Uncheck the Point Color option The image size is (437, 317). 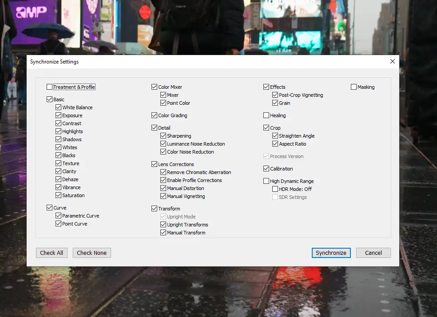point(163,103)
